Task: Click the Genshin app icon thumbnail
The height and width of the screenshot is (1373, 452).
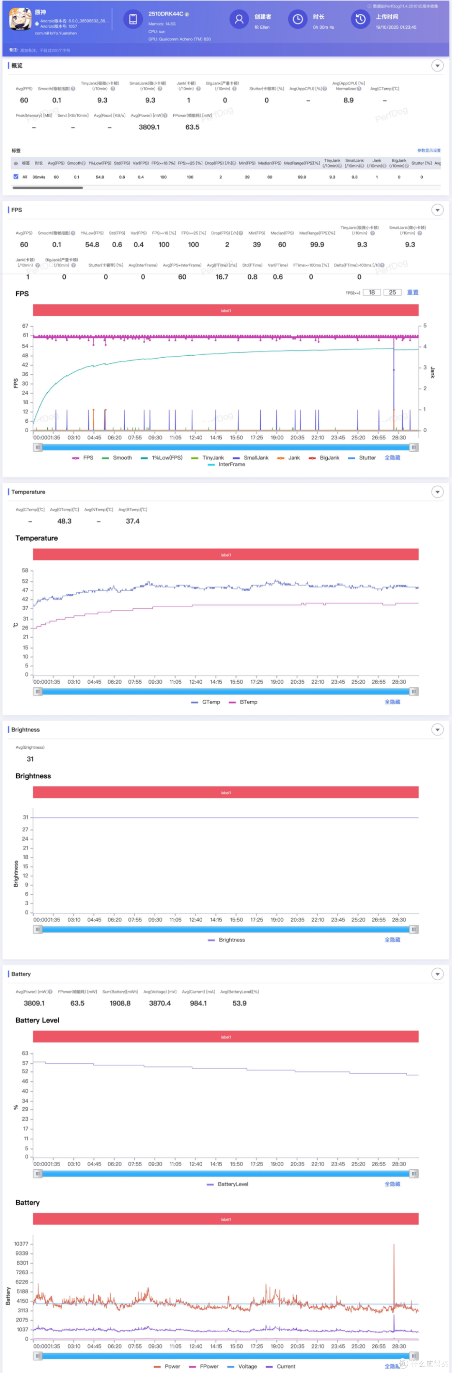Action: [20, 19]
